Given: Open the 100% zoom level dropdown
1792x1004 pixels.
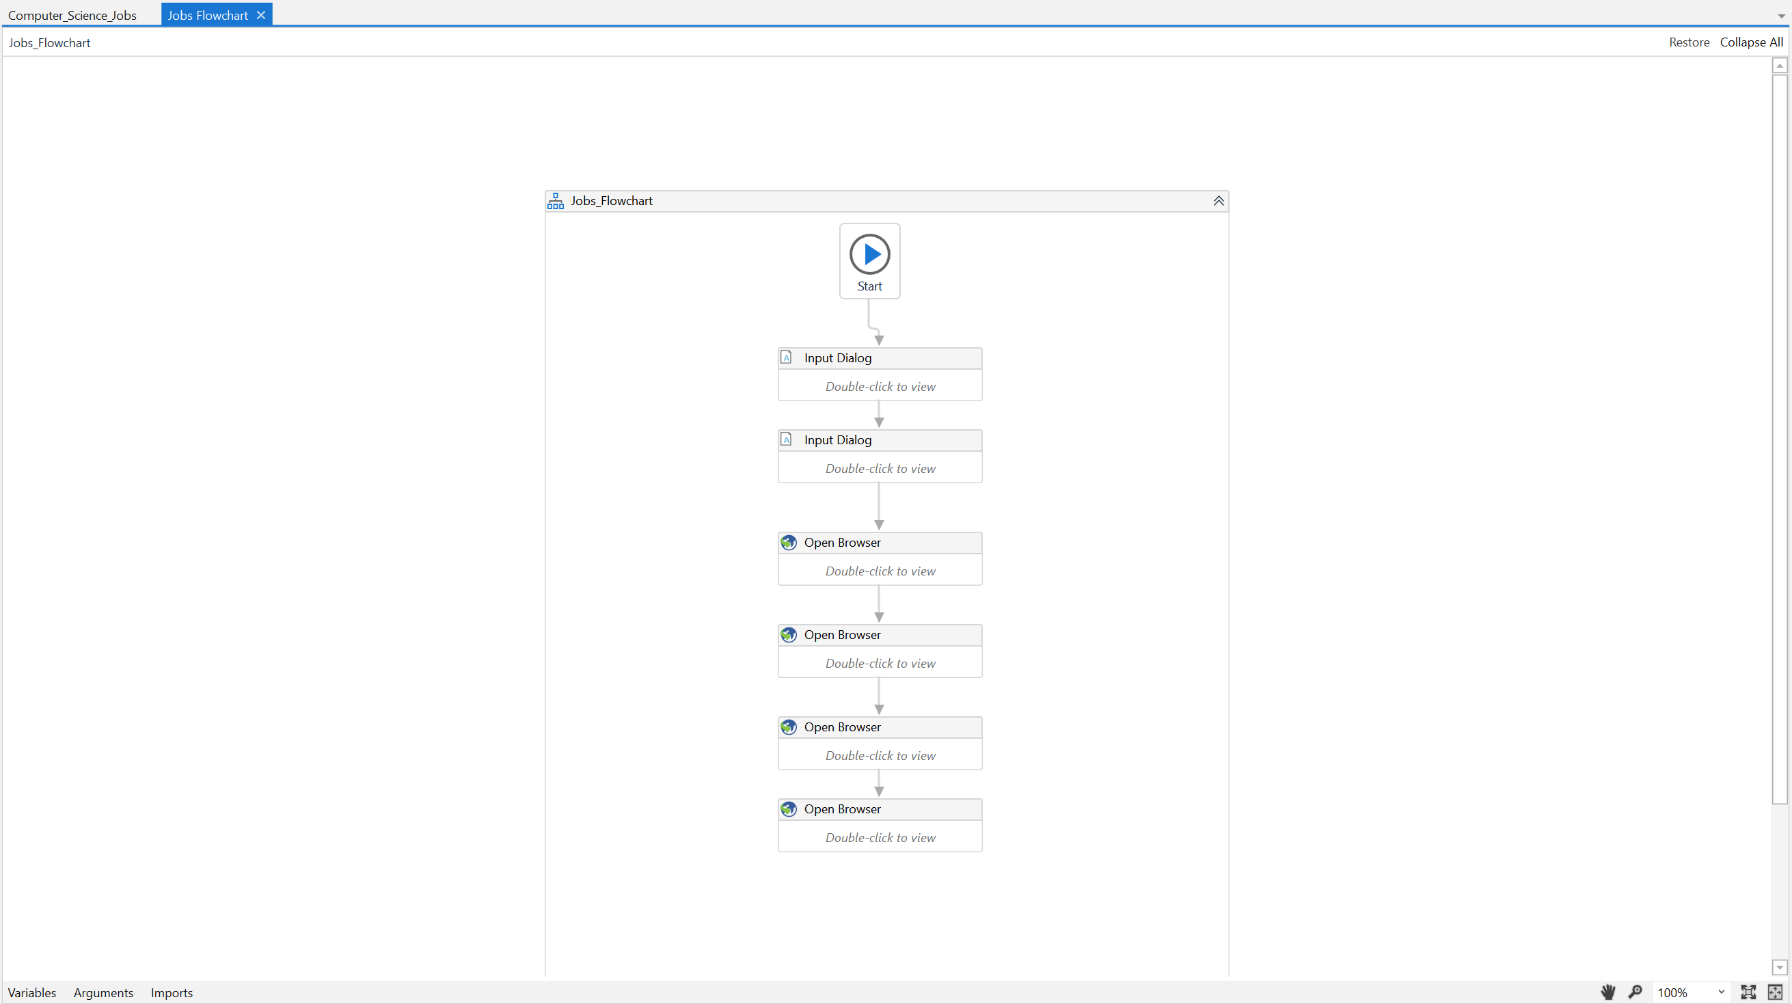Looking at the screenshot, I should (1721, 992).
